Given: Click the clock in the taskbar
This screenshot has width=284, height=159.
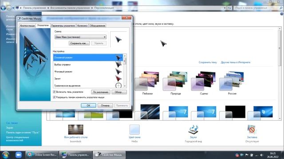Looking at the screenshot, I should [x=272, y=155].
